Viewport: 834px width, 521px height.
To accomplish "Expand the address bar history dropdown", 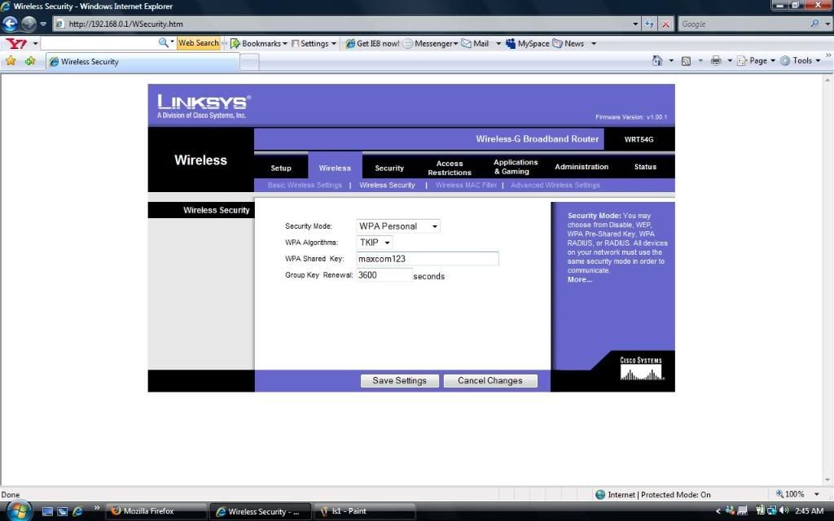I will pos(635,24).
